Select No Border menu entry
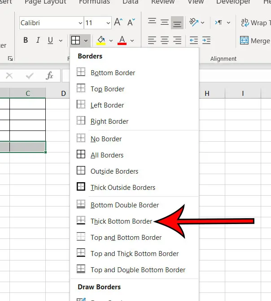 [106, 139]
